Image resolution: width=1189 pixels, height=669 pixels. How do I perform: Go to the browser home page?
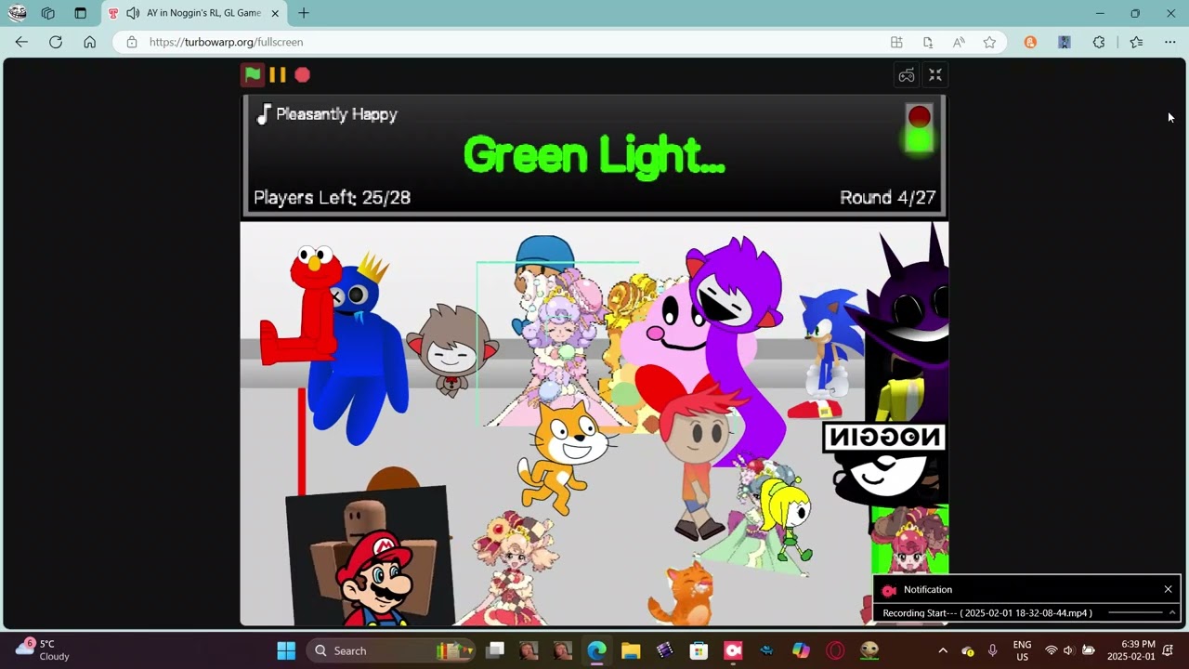pos(89,42)
